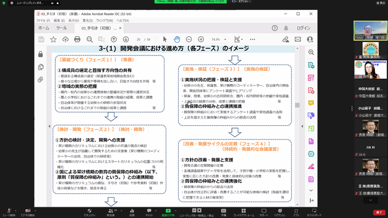Open the search tool in right pane
This screenshot has width=388, height=218.
pyautogui.click(x=311, y=52)
